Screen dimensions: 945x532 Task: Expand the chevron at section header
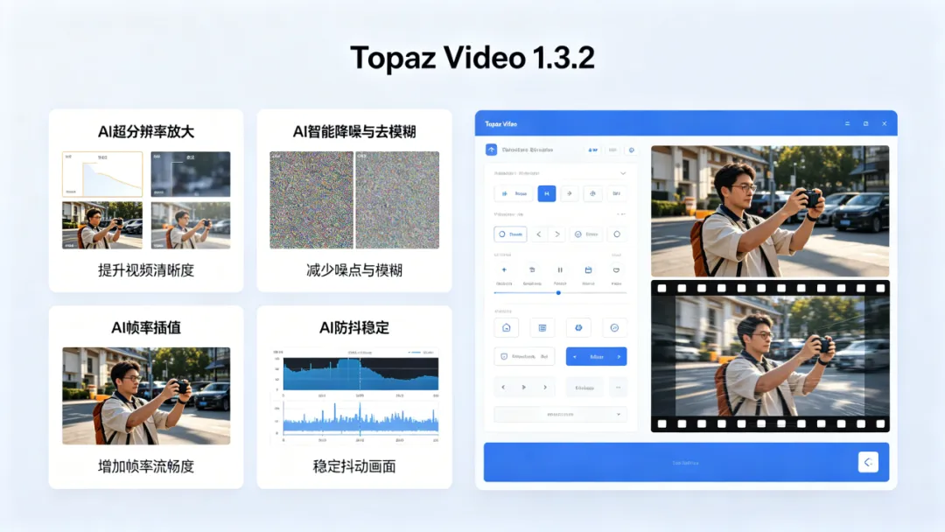tap(623, 173)
